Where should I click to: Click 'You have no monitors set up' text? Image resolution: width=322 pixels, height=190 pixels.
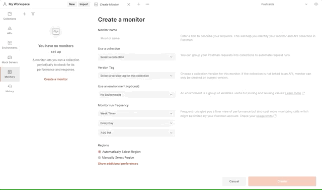[x=56, y=49]
